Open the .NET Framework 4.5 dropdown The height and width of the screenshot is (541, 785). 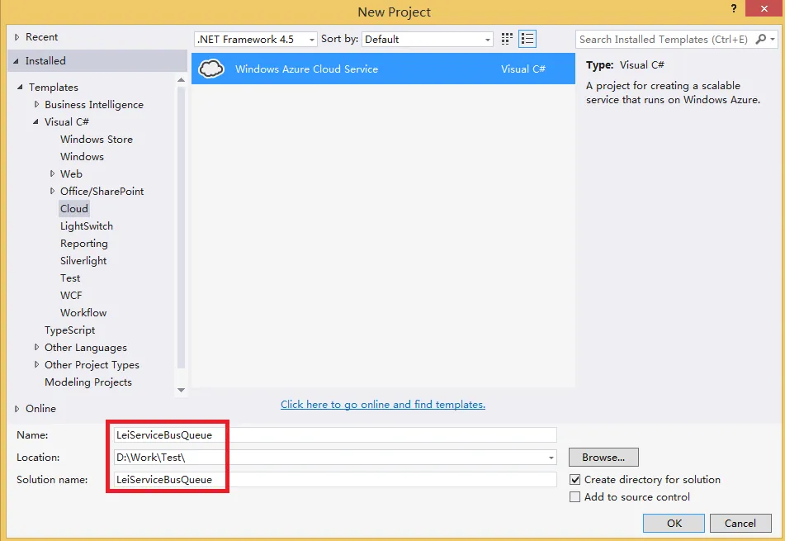255,39
